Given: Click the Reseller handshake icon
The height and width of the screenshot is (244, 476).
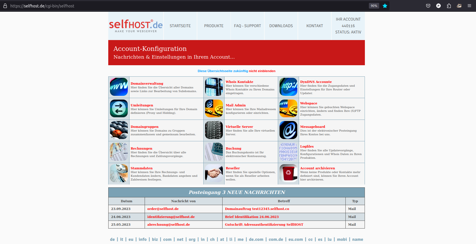Looking at the screenshot, I should click(x=214, y=173).
